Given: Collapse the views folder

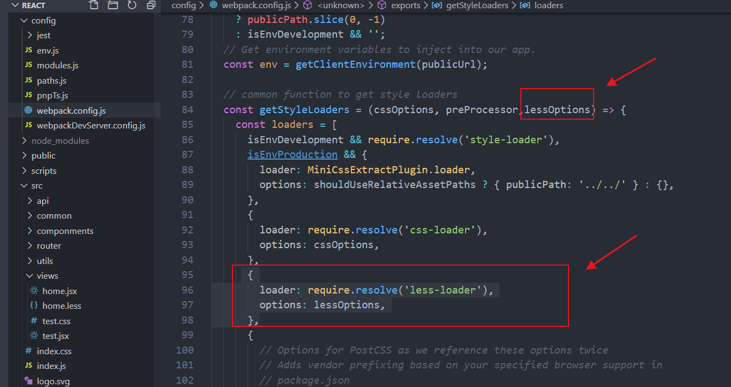Looking at the screenshot, I should (30, 275).
